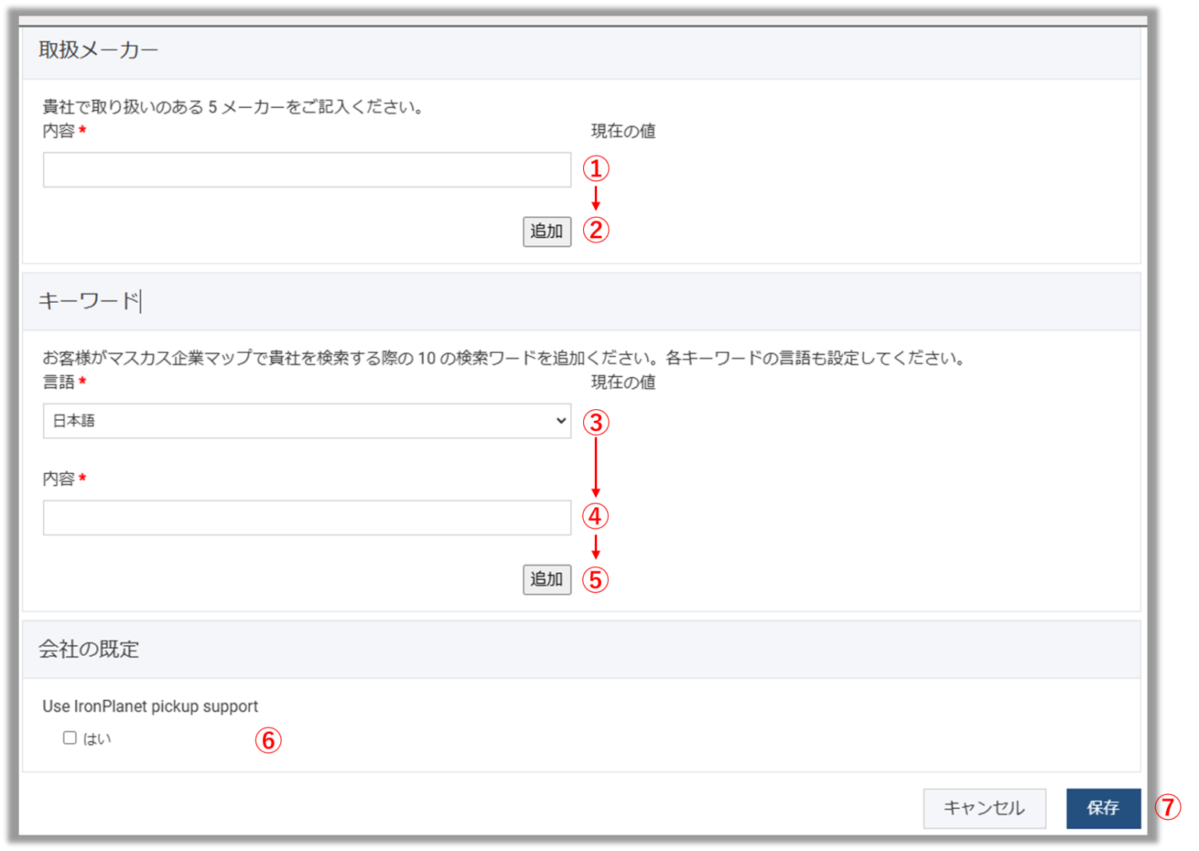Click the 取扱メーカー section heading

pyautogui.click(x=98, y=50)
